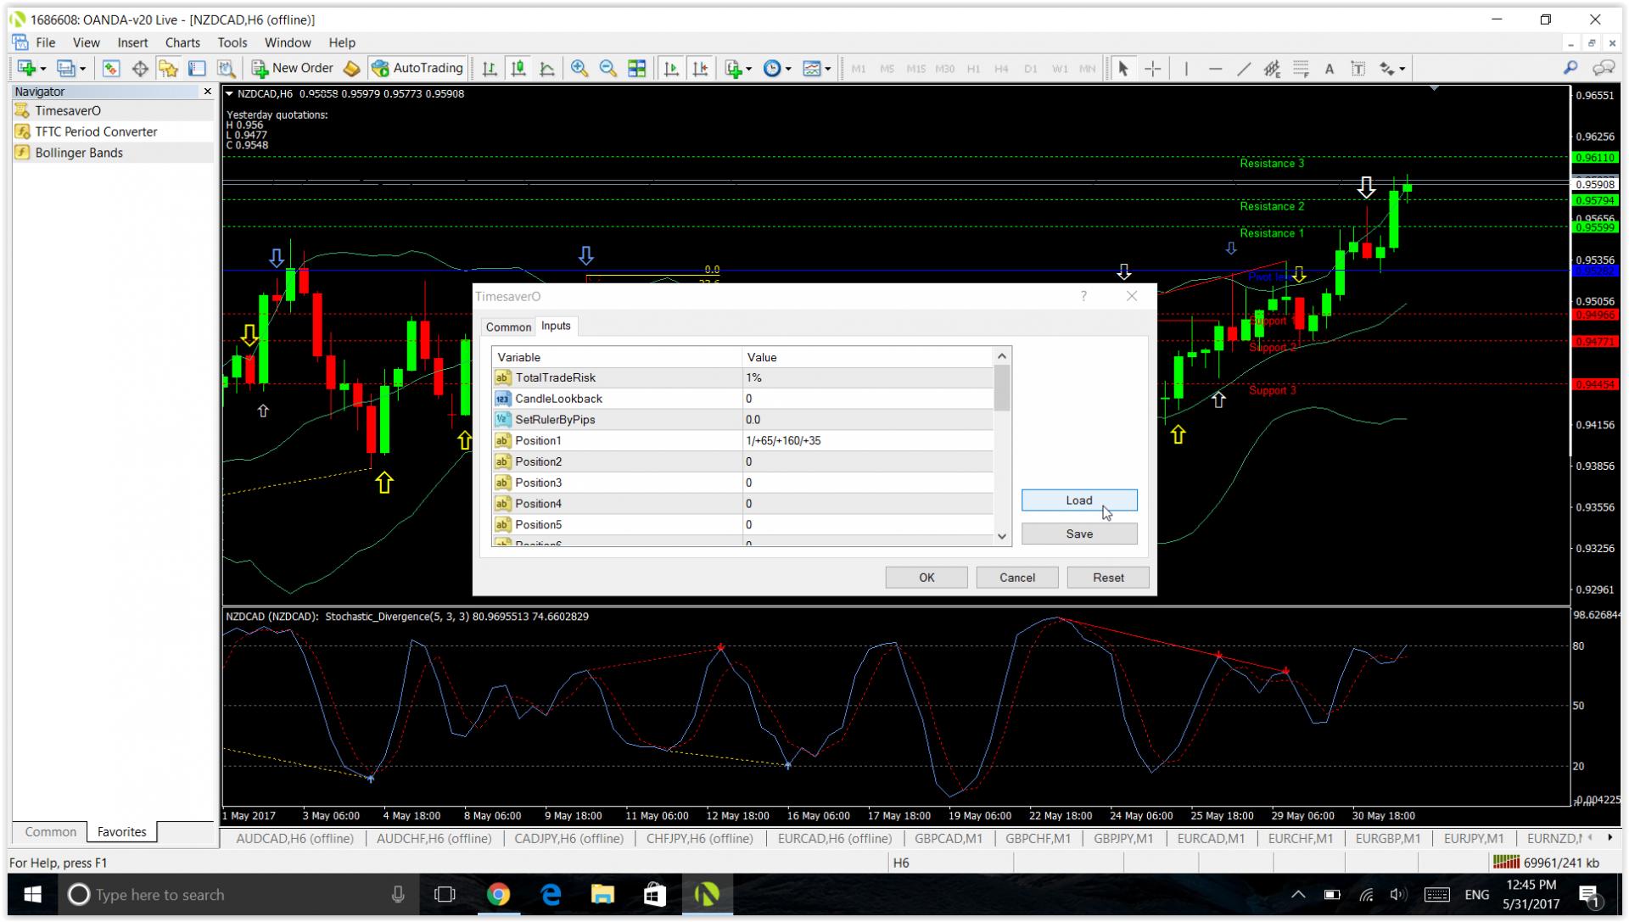1629x922 pixels.
Task: Toggle the chart shift button
Action: [x=700, y=69]
